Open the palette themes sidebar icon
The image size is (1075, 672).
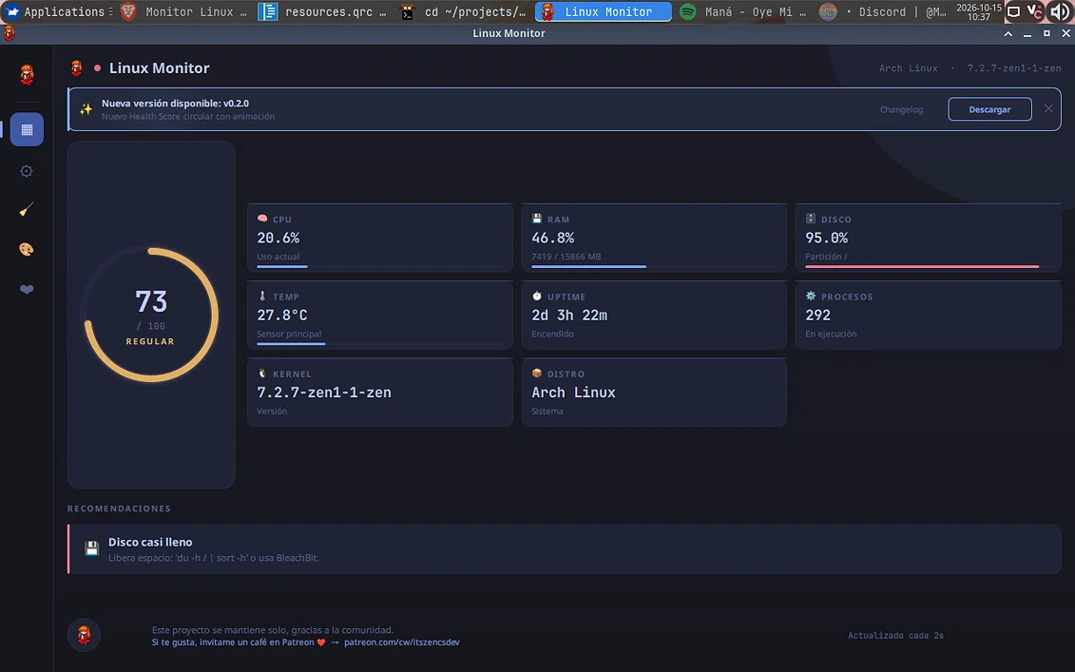coord(27,250)
